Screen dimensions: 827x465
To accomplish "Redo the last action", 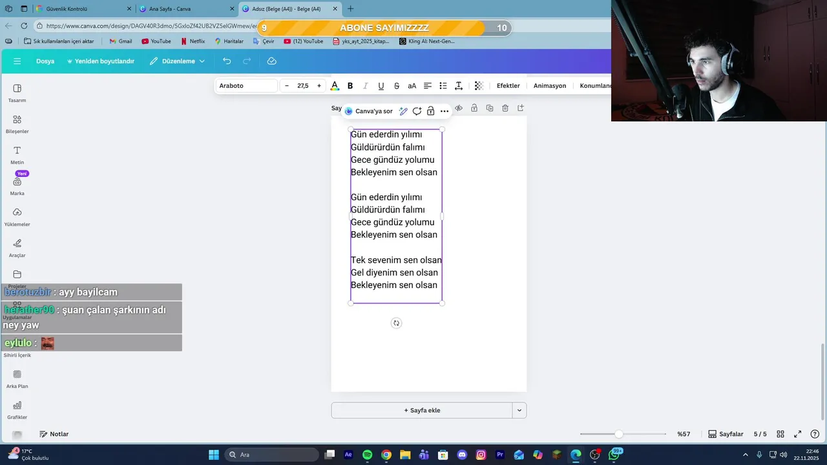I will point(247,61).
